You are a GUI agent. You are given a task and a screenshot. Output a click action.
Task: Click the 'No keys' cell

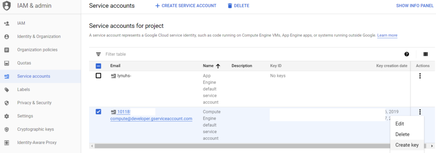click(x=278, y=76)
